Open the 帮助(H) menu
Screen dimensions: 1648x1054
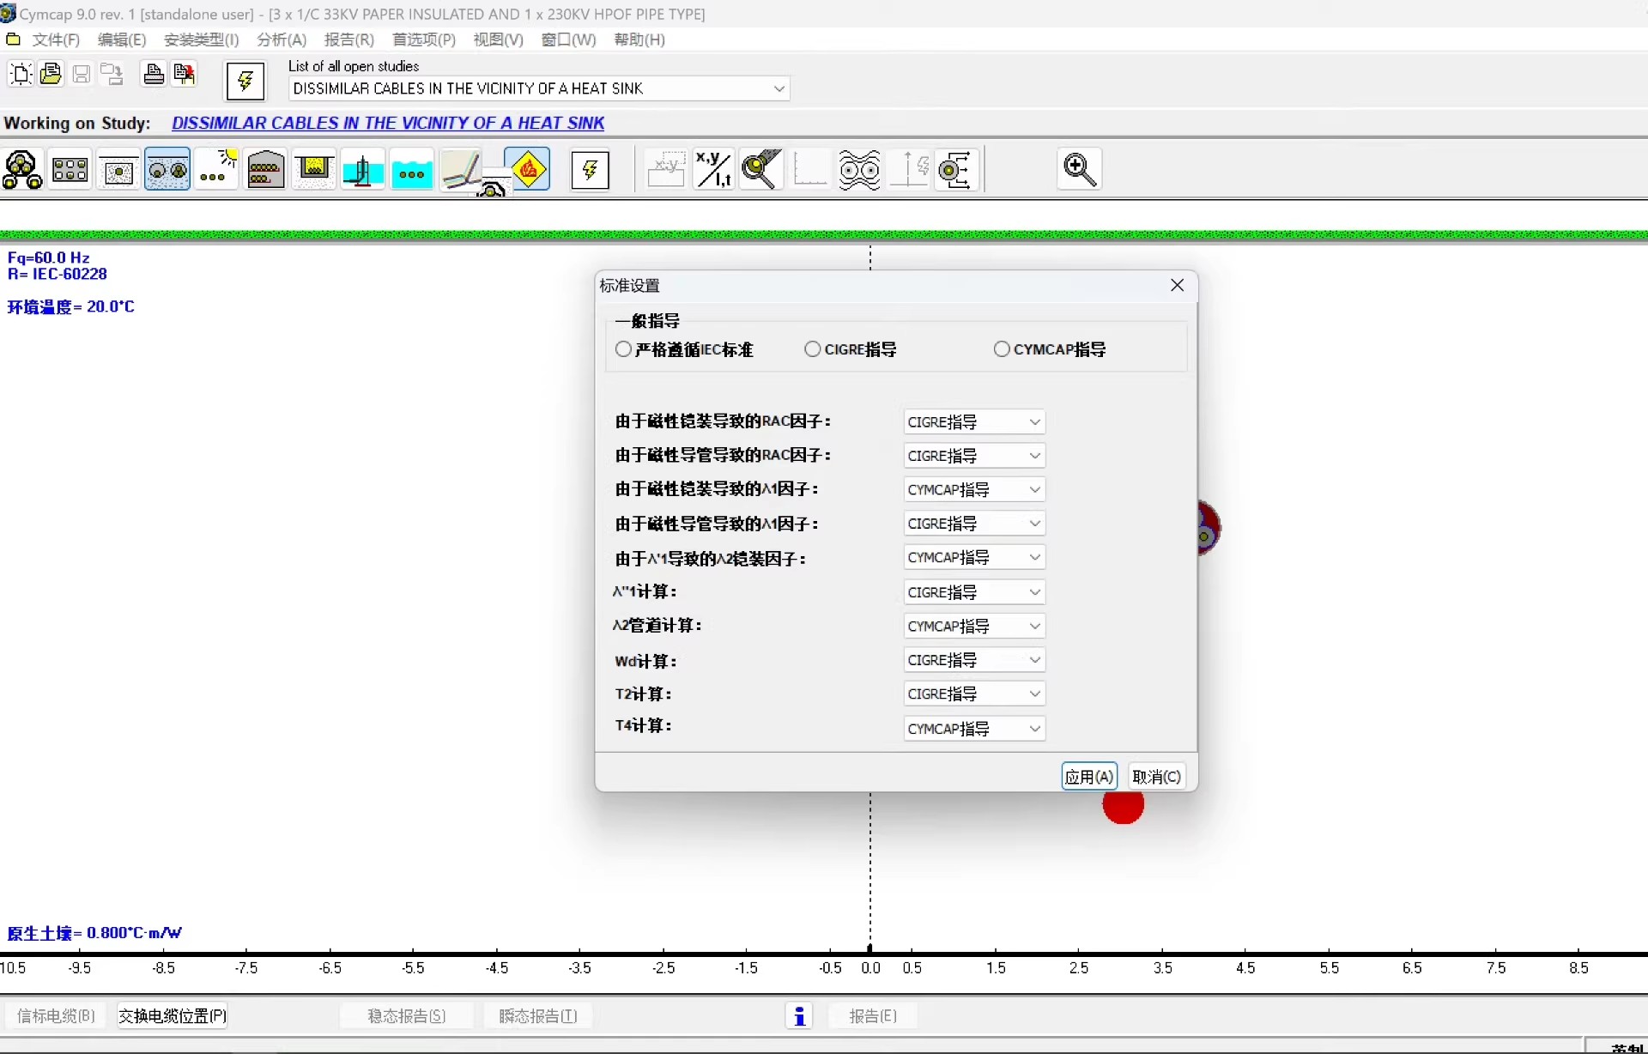point(639,39)
